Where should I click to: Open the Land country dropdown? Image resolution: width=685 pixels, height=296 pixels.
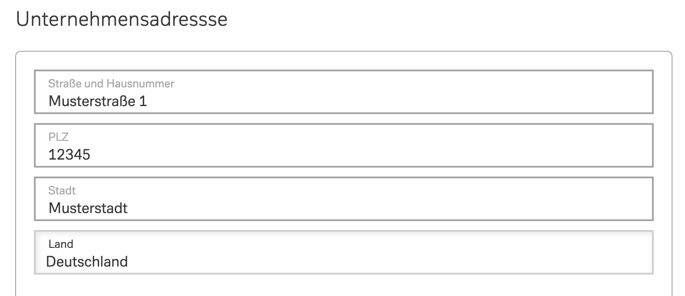(343, 252)
